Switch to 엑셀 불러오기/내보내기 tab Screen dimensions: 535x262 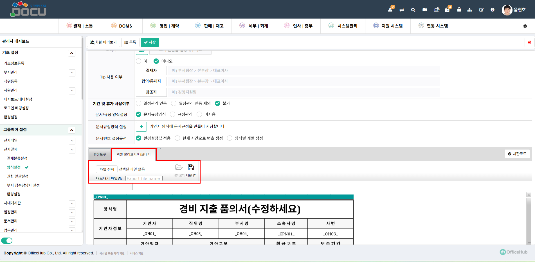coord(134,155)
